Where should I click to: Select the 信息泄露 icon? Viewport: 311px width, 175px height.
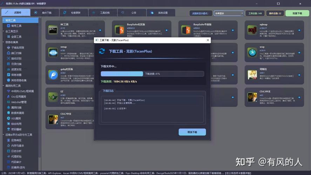pyautogui.click(x=8, y=75)
